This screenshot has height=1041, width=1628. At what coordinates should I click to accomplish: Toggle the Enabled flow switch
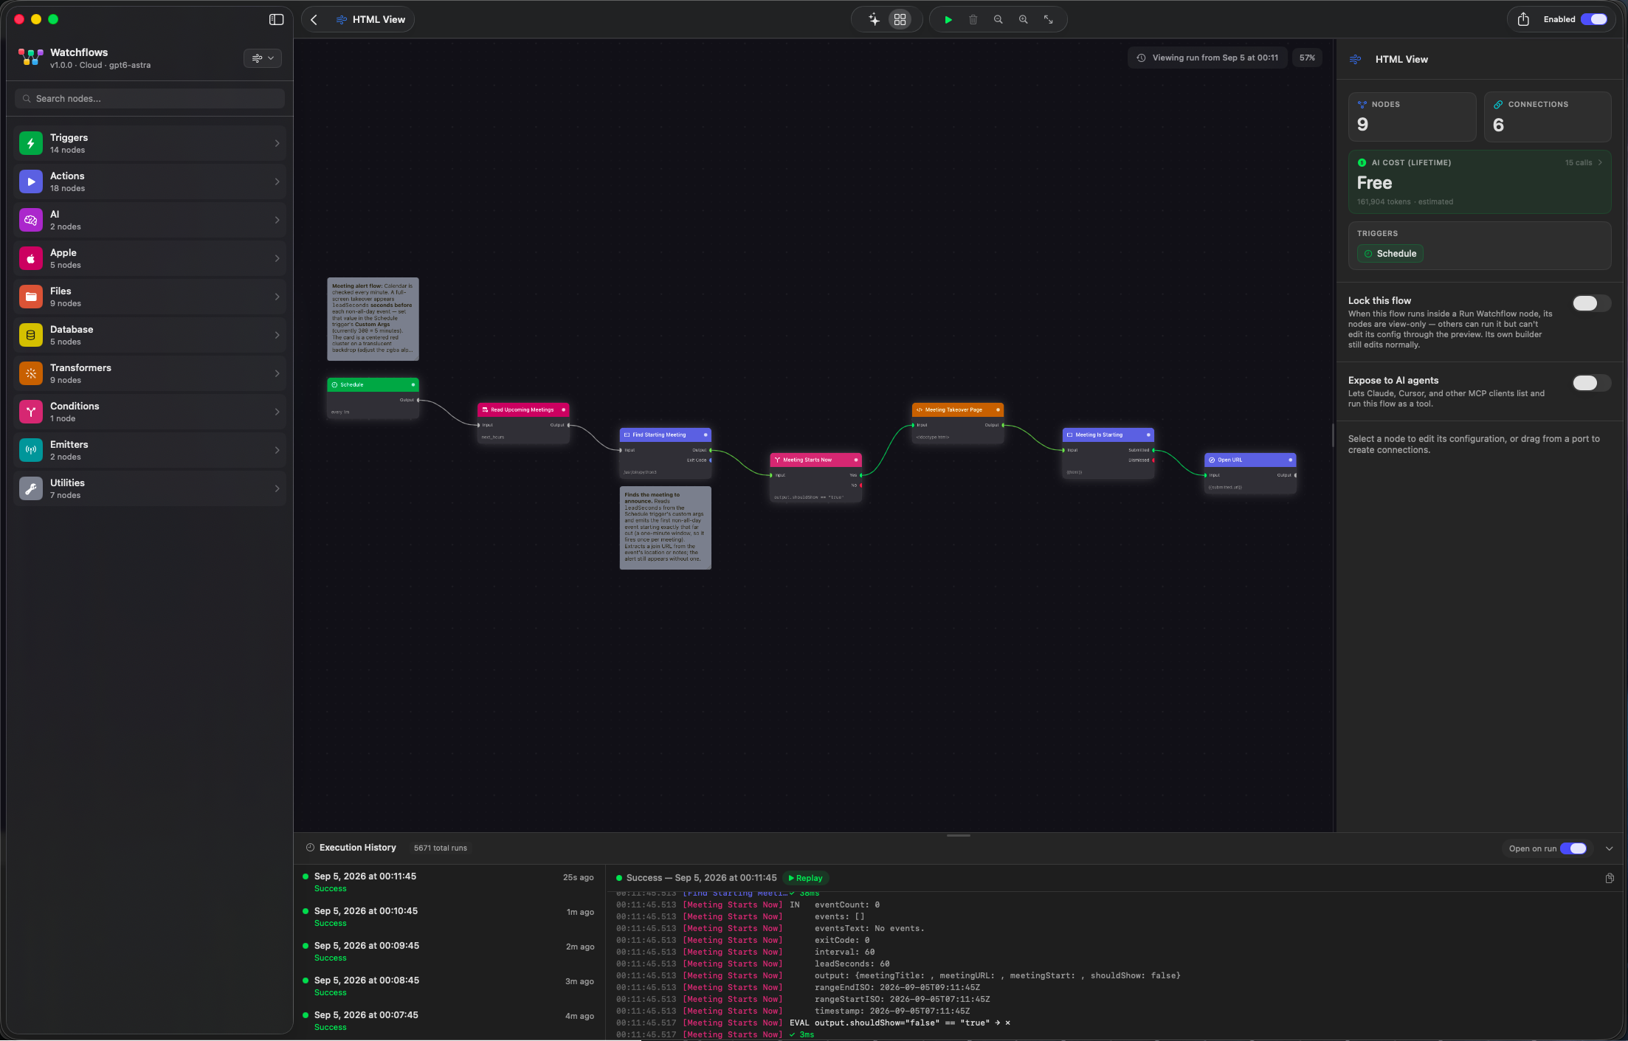pos(1593,20)
